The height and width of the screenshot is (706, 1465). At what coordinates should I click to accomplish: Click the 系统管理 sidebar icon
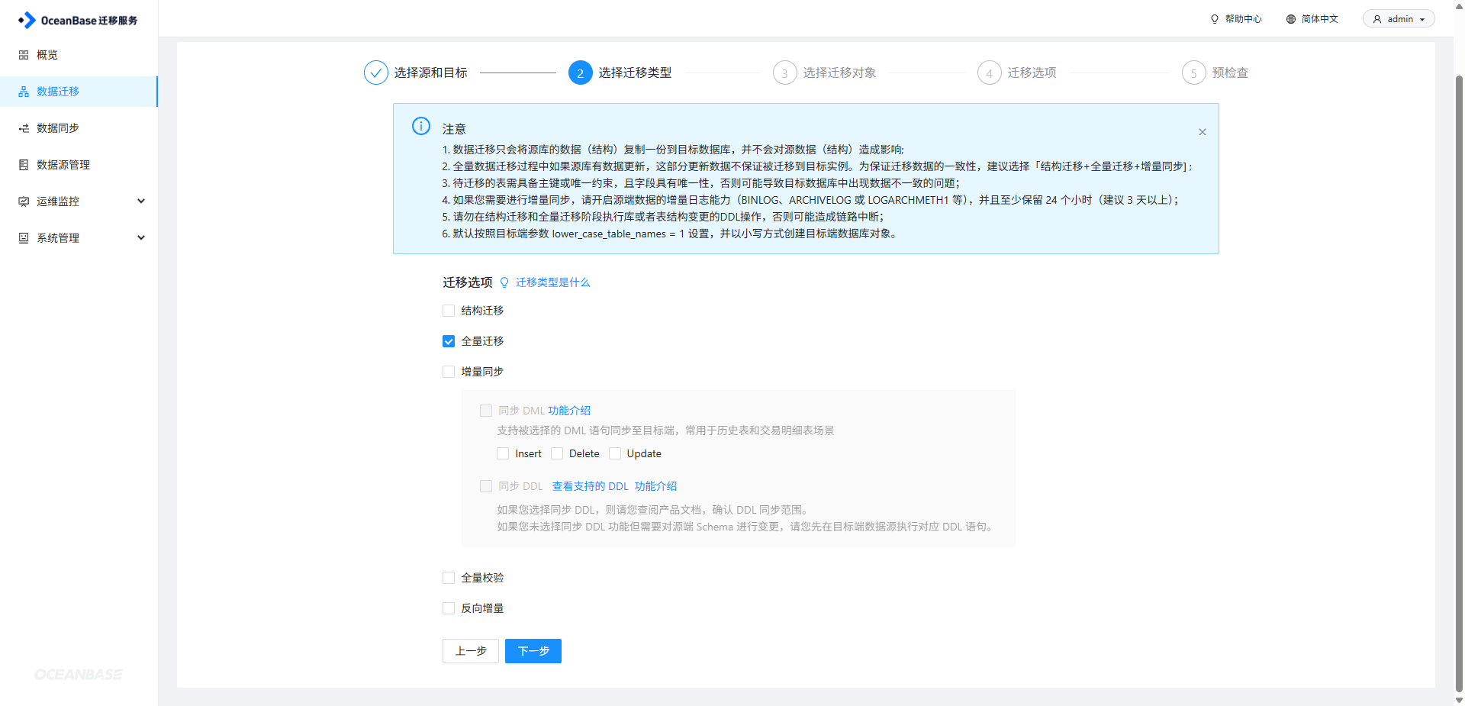[x=24, y=238]
